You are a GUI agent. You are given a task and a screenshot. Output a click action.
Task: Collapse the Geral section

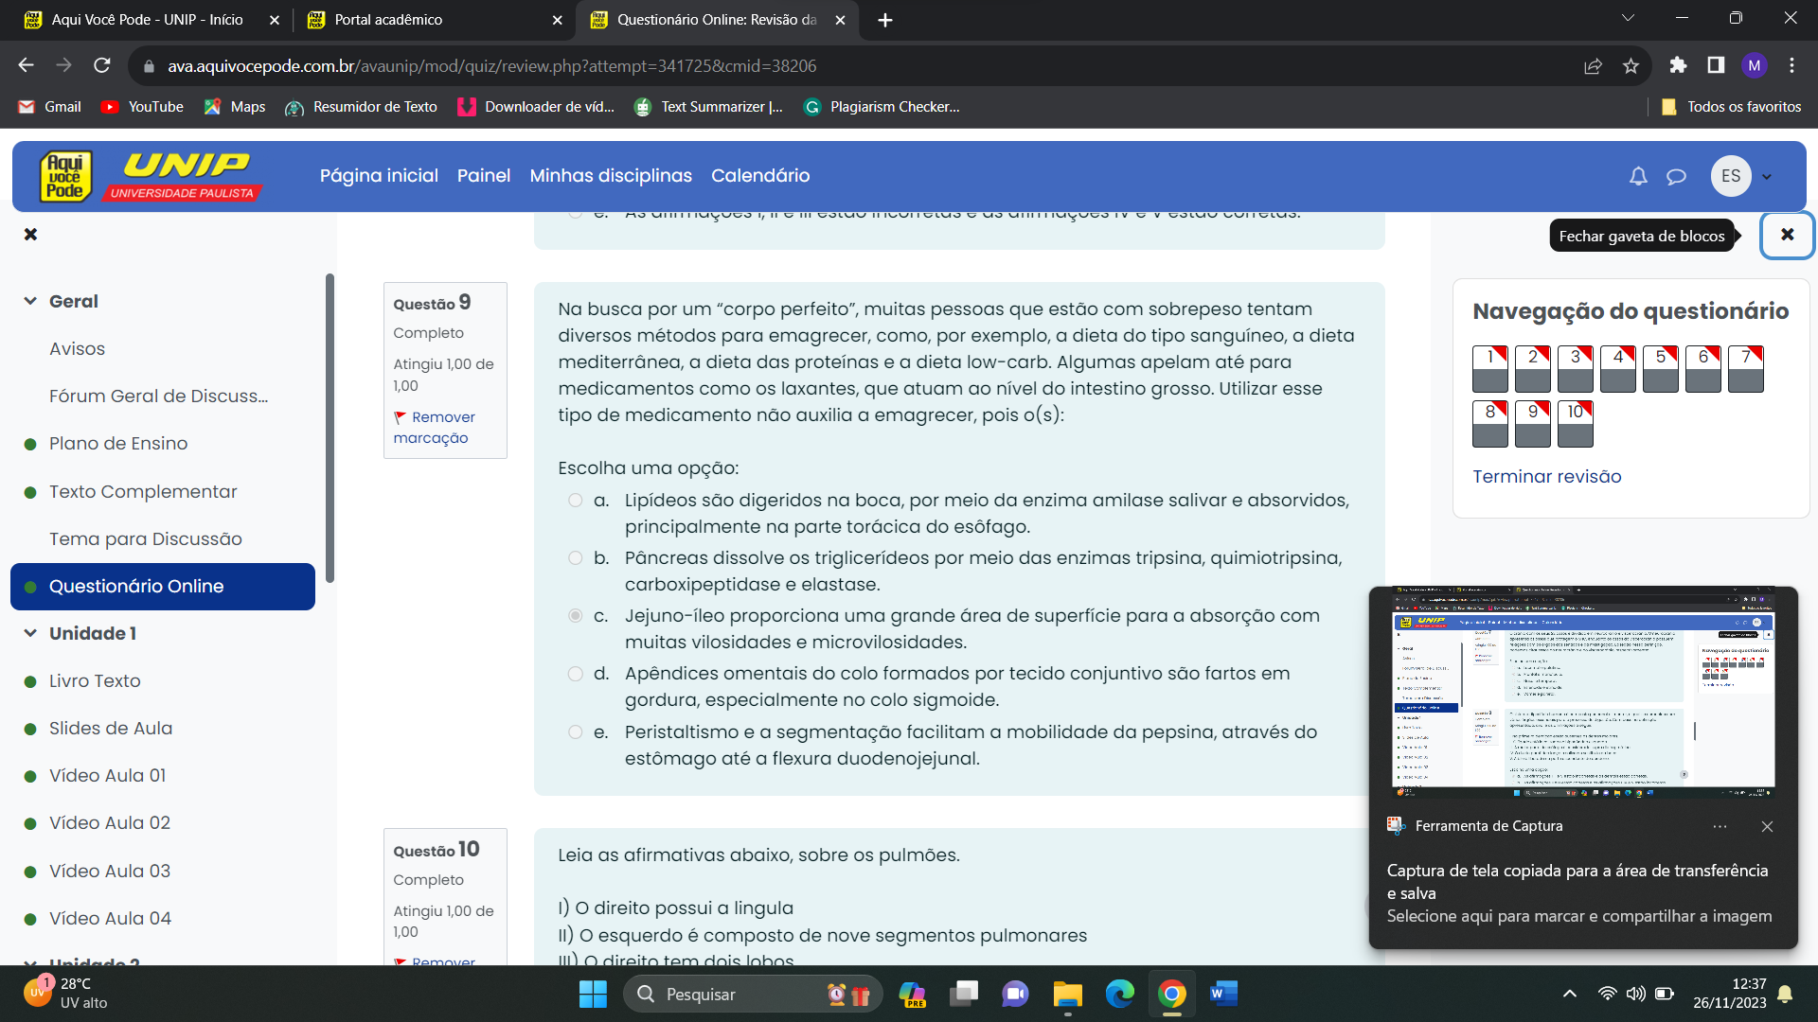[30, 301]
